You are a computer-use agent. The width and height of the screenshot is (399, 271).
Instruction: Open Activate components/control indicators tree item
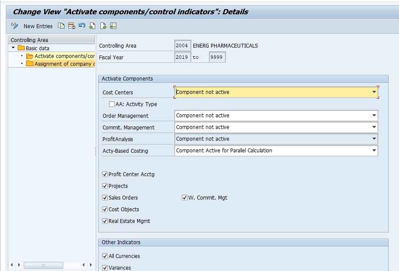click(61, 56)
